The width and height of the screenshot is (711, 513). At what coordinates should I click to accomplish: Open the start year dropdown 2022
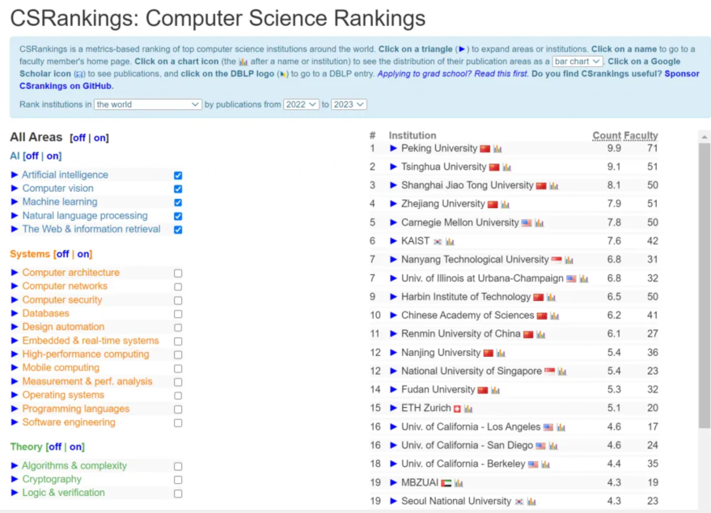coord(301,104)
